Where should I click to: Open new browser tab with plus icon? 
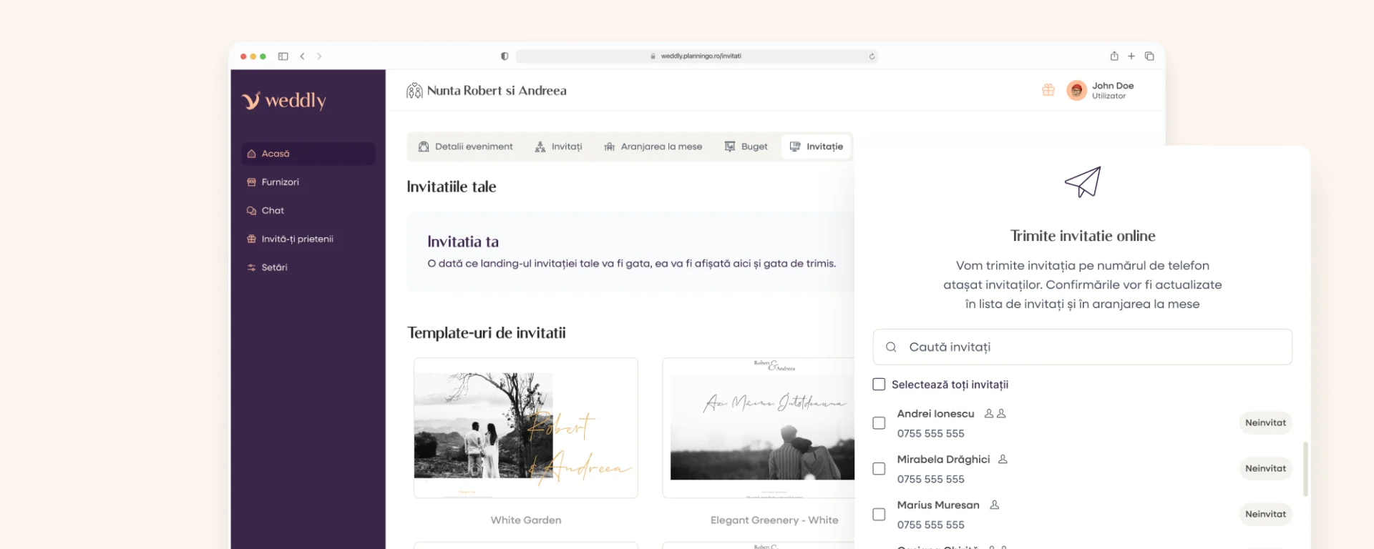[x=1131, y=56]
